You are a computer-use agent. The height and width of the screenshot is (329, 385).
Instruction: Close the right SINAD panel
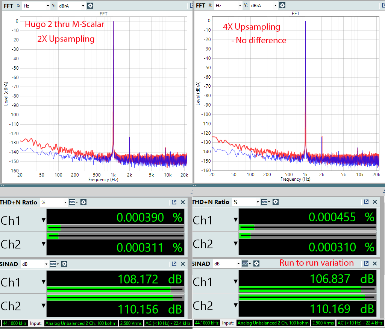[x=375, y=264]
